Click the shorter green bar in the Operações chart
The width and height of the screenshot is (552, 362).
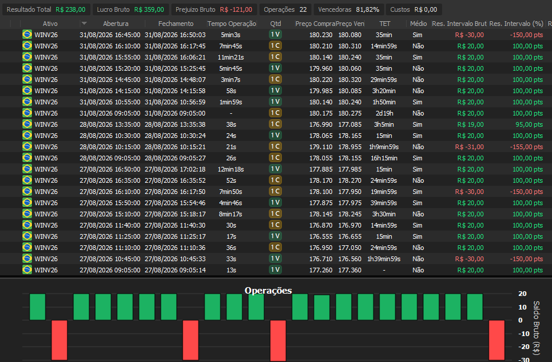click(322, 307)
